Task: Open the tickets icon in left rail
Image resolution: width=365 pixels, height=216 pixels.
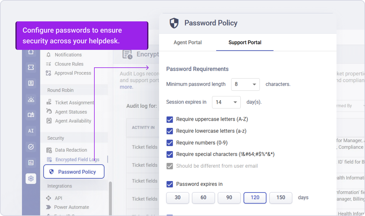Action: tap(31, 68)
